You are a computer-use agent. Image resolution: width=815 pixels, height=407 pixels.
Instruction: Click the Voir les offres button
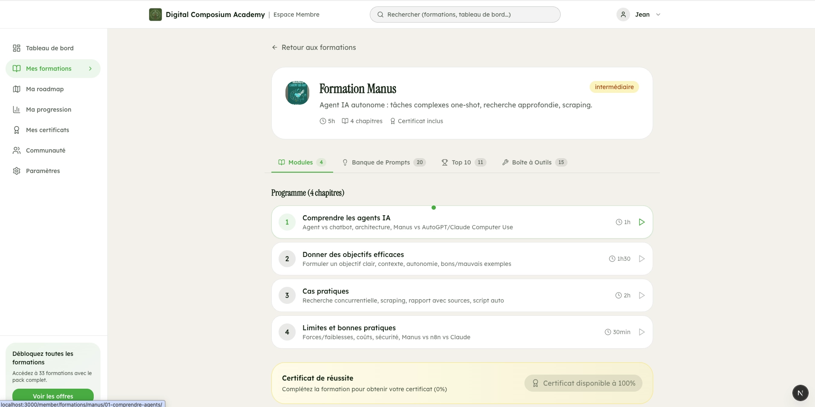tap(53, 396)
